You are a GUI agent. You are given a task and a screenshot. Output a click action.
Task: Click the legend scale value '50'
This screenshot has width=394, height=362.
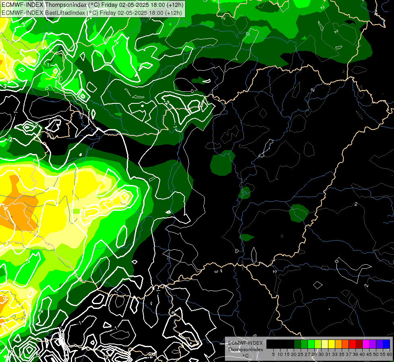(x=376, y=354)
